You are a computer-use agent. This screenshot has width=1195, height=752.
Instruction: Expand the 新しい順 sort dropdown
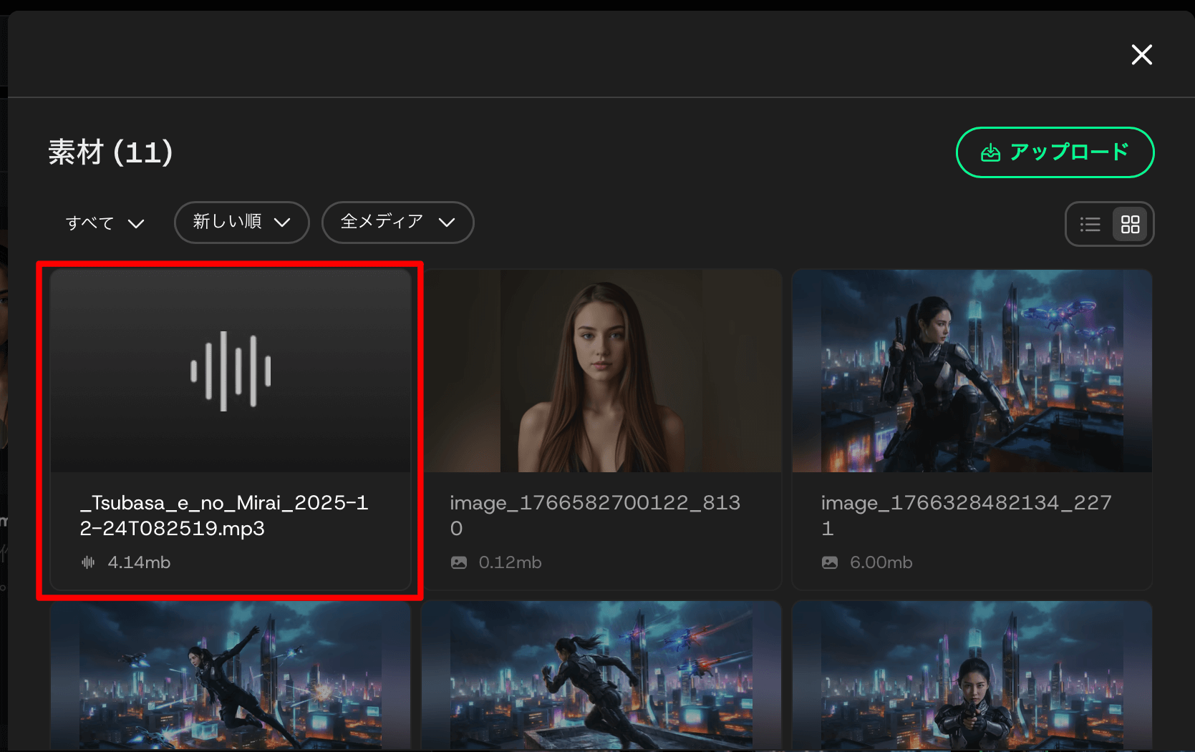point(241,223)
